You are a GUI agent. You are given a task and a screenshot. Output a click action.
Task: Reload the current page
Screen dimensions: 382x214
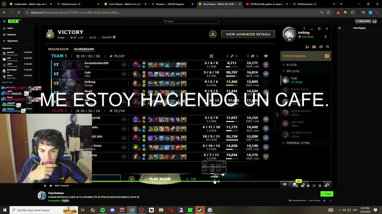[x=19, y=12]
